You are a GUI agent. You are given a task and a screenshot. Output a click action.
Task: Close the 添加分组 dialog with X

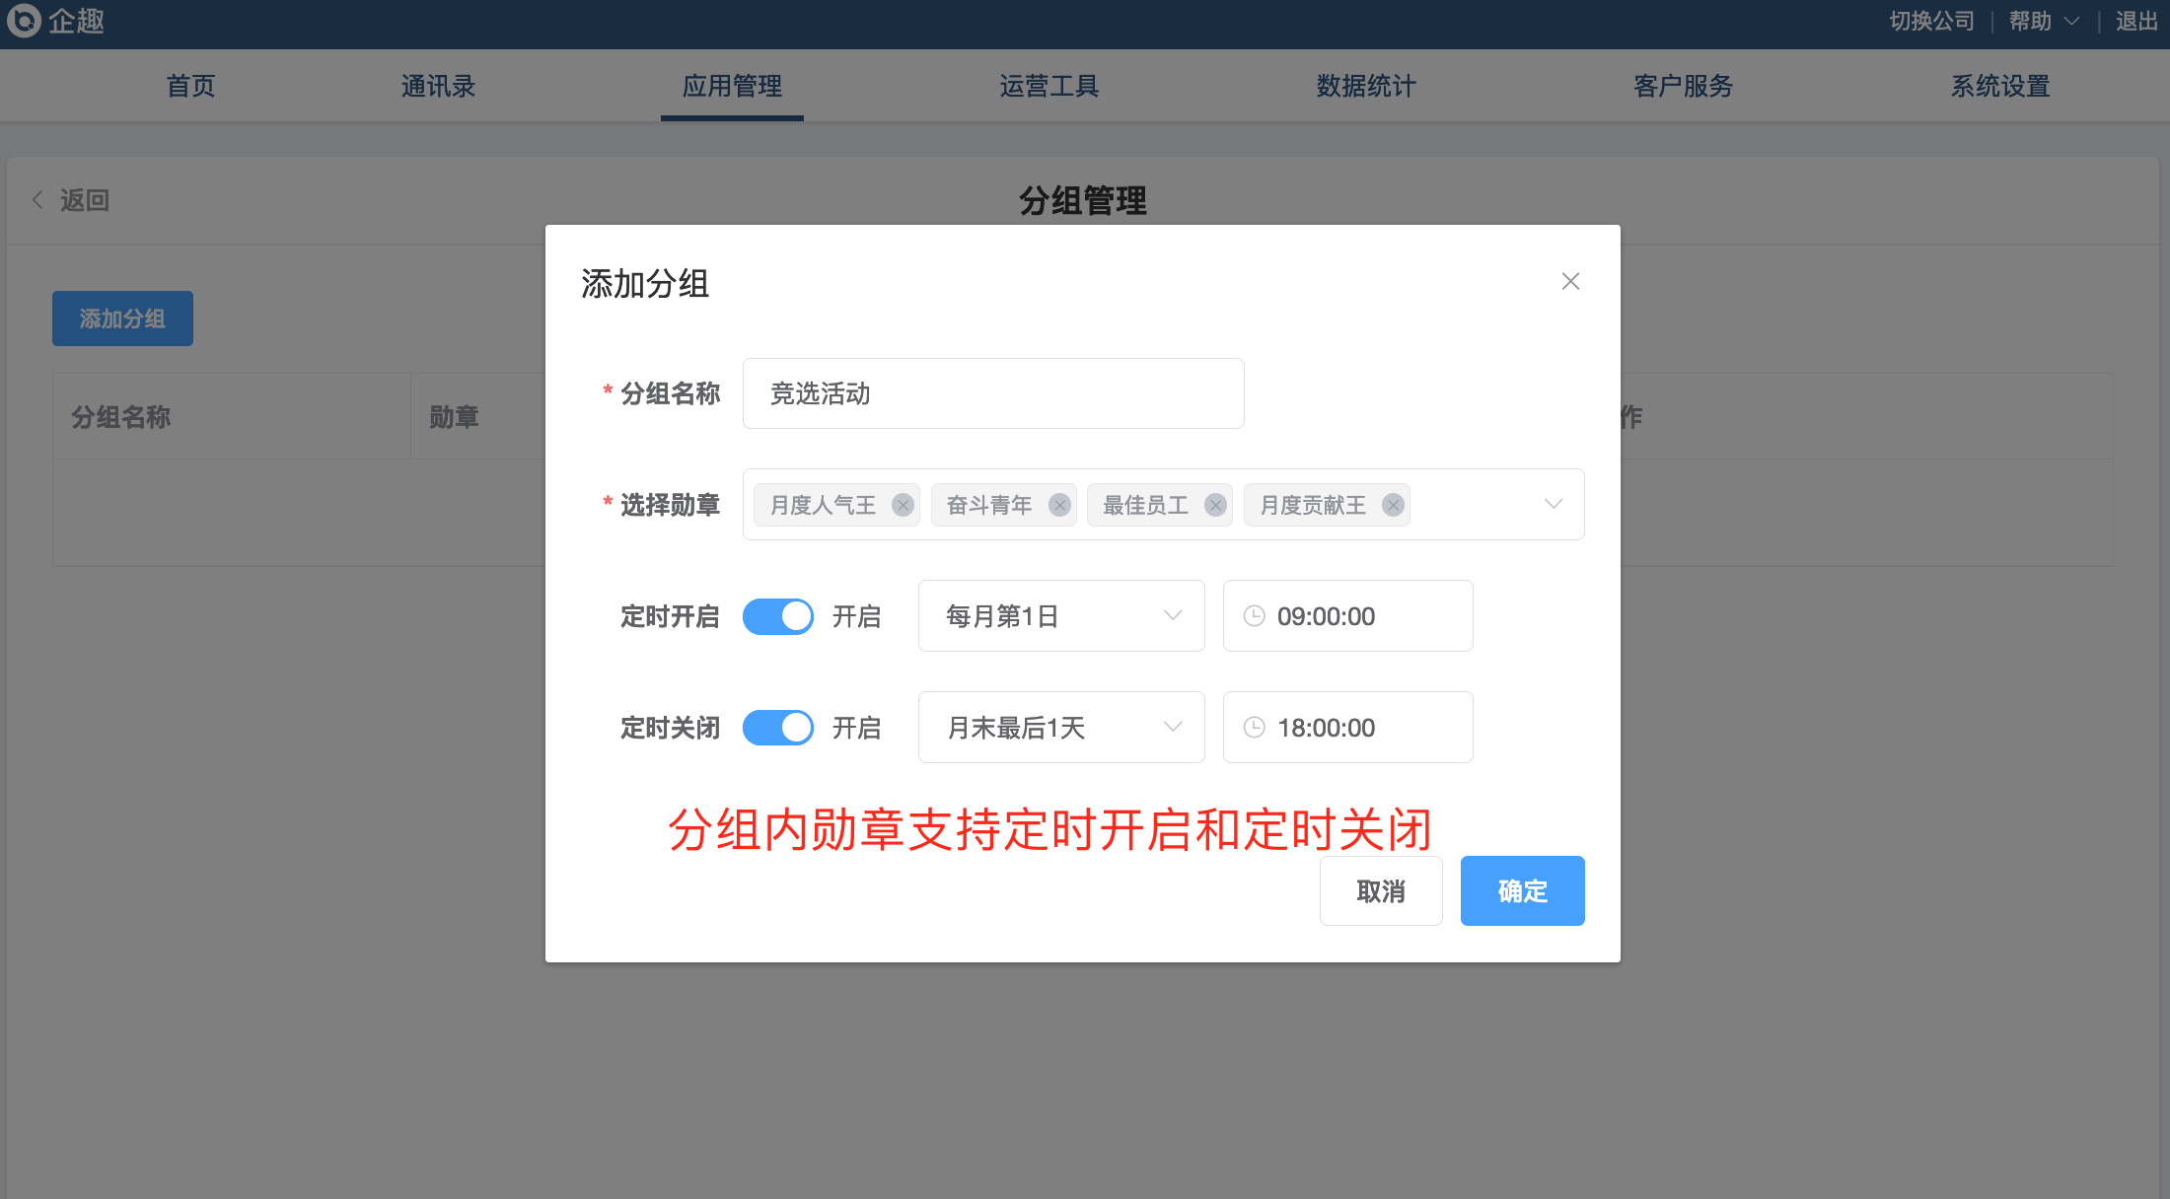[x=1570, y=282]
